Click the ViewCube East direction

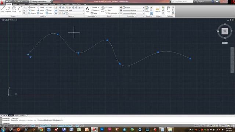[231, 31]
